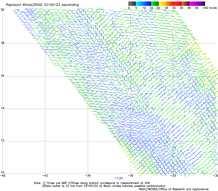Click the '25' legend scale label
Viewport: 218px width, 191px height.
tap(166, 8)
